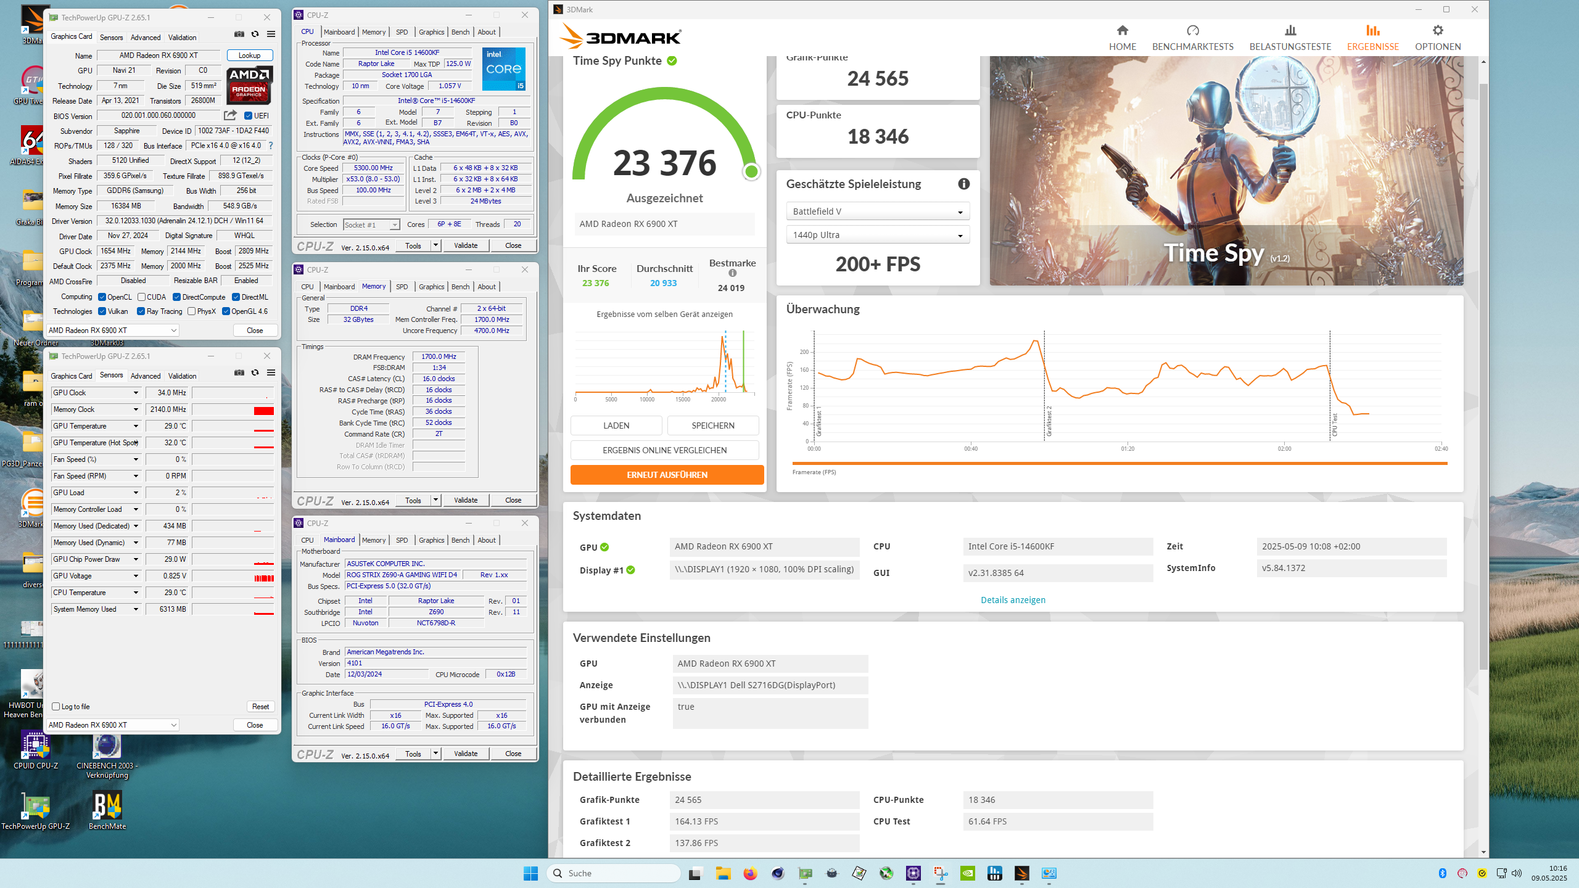The image size is (1579, 888).
Task: Open Battlefield V game dropdown
Action: 878,212
